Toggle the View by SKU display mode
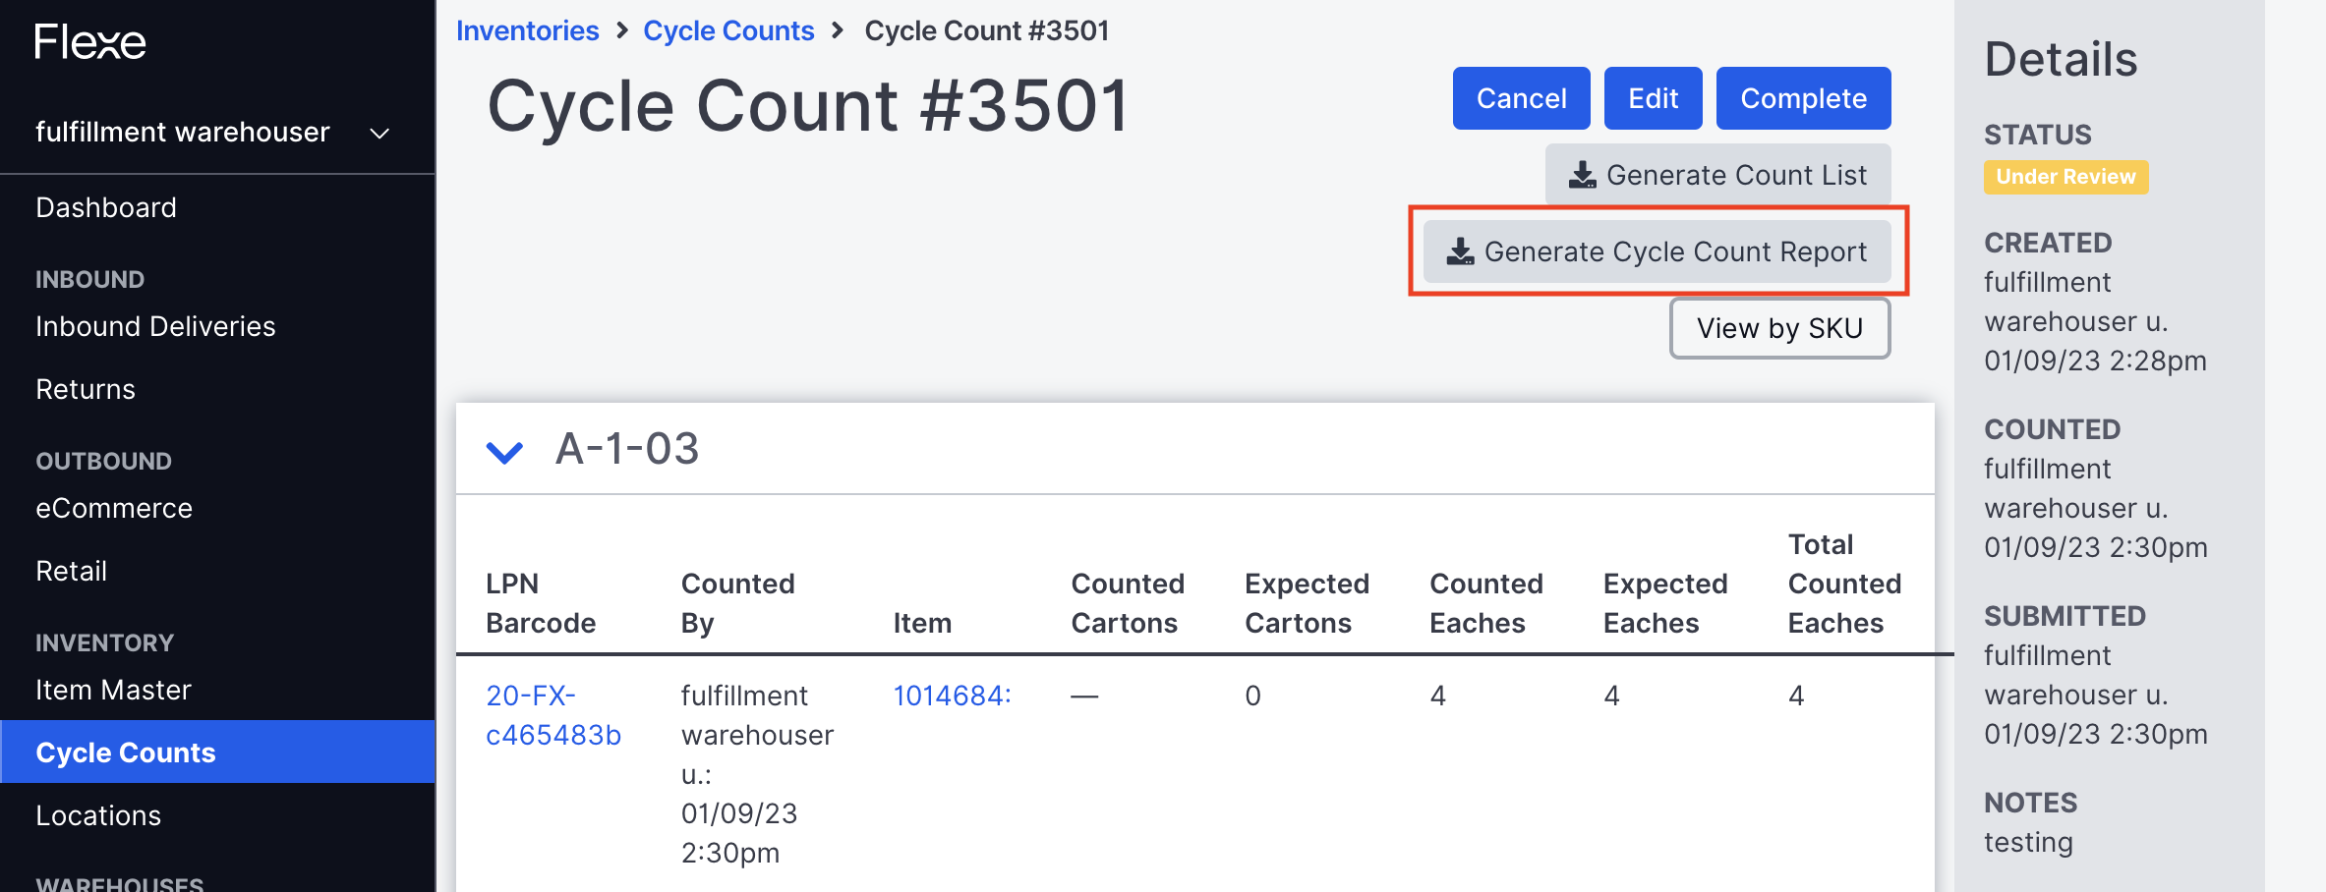Image resolution: width=2326 pixels, height=892 pixels. 1778,327
